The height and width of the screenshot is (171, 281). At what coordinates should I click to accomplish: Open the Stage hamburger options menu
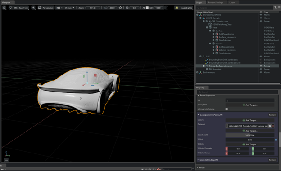279,7
